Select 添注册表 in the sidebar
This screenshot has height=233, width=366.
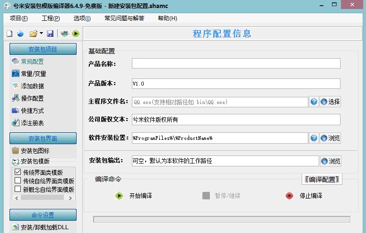(x=33, y=123)
